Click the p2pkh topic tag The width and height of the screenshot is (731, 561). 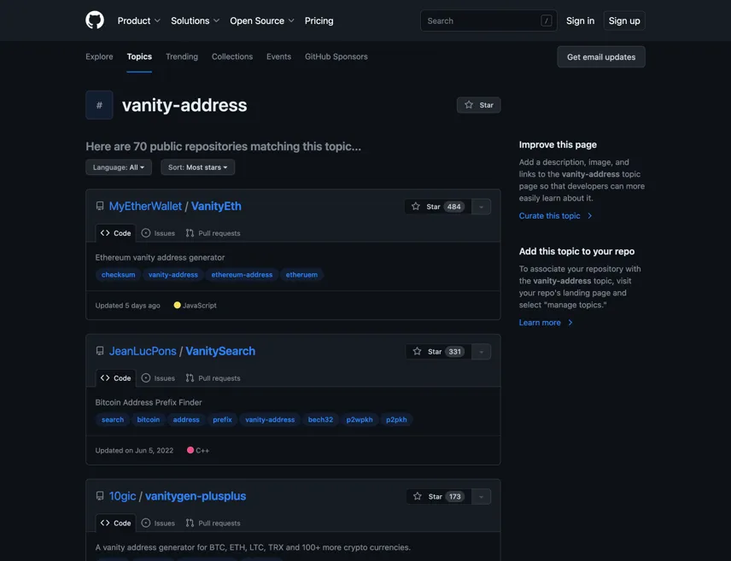tap(396, 420)
